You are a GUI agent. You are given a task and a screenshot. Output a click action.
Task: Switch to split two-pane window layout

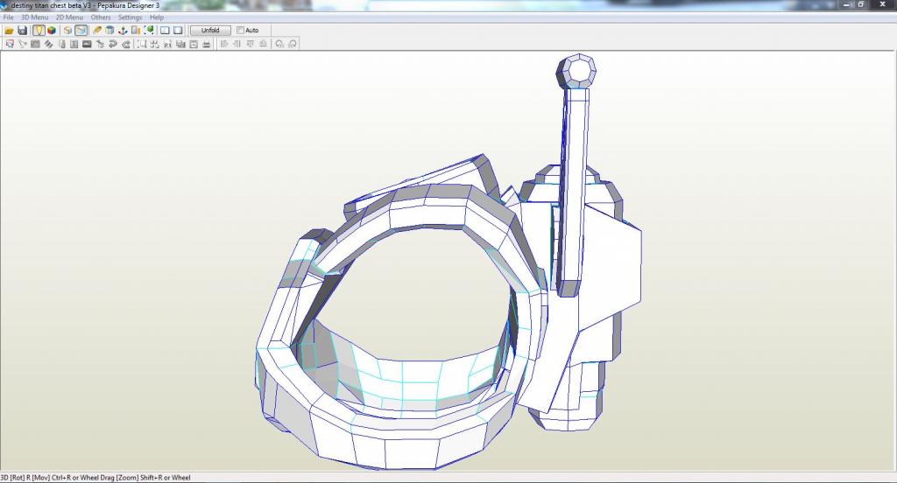165,31
